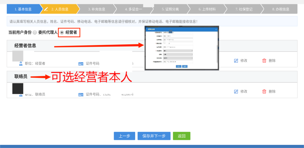This screenshot has width=304, height=148.
Task: Select 委托代理人 radio button
Action: pyautogui.click(x=35, y=33)
